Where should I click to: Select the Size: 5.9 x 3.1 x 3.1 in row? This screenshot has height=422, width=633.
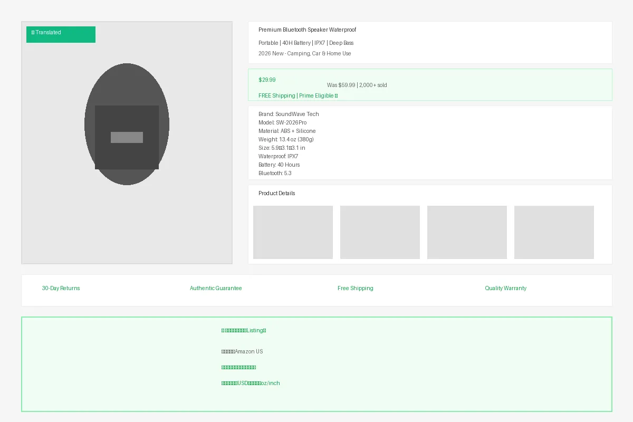point(282,148)
